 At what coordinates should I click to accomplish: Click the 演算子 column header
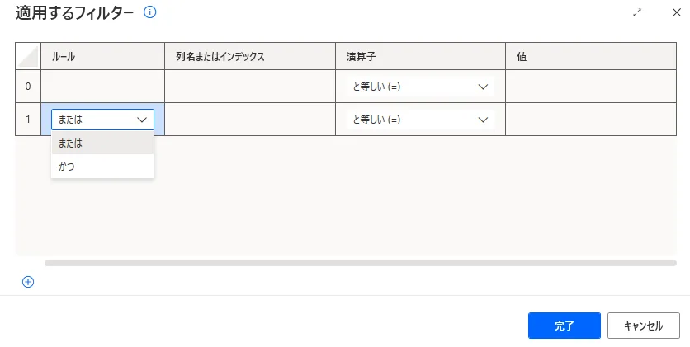click(x=420, y=57)
